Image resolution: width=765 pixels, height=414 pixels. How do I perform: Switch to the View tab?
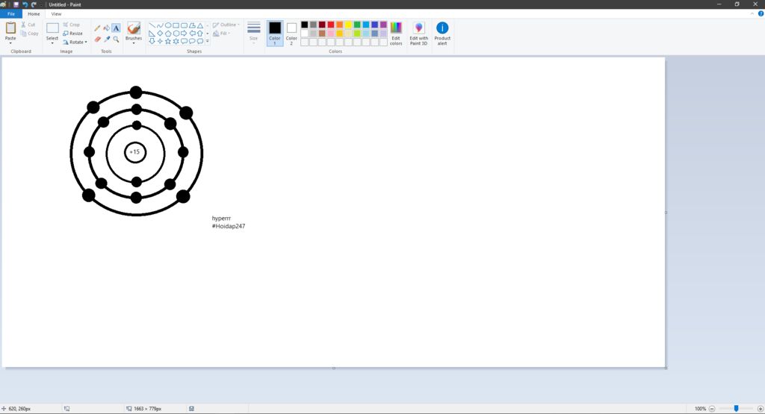coord(56,13)
